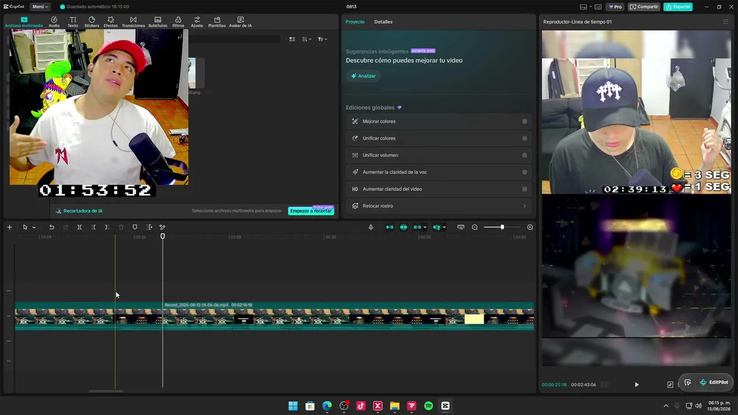Toggle the Mejorar colores switch
This screenshot has width=738, height=415.
524,122
